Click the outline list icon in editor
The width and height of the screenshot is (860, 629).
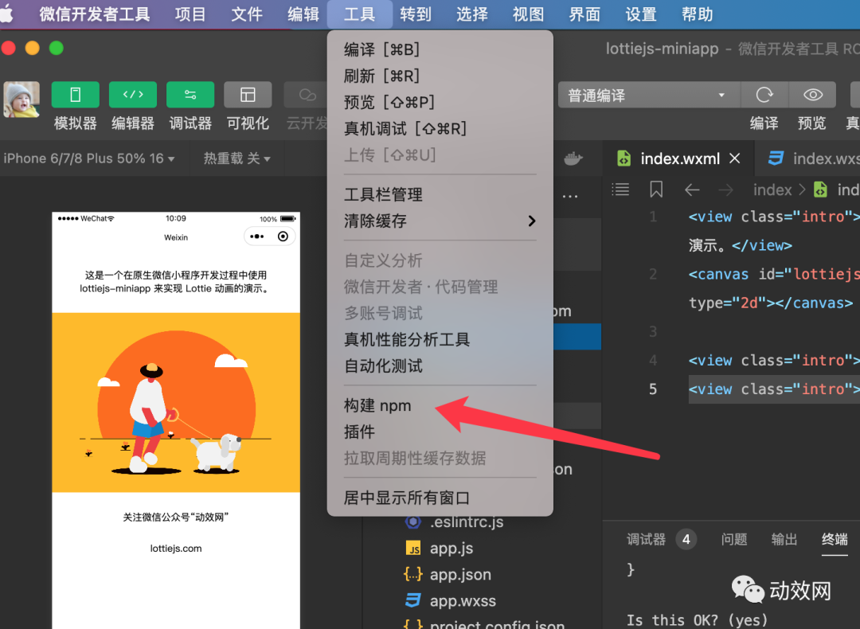620,189
